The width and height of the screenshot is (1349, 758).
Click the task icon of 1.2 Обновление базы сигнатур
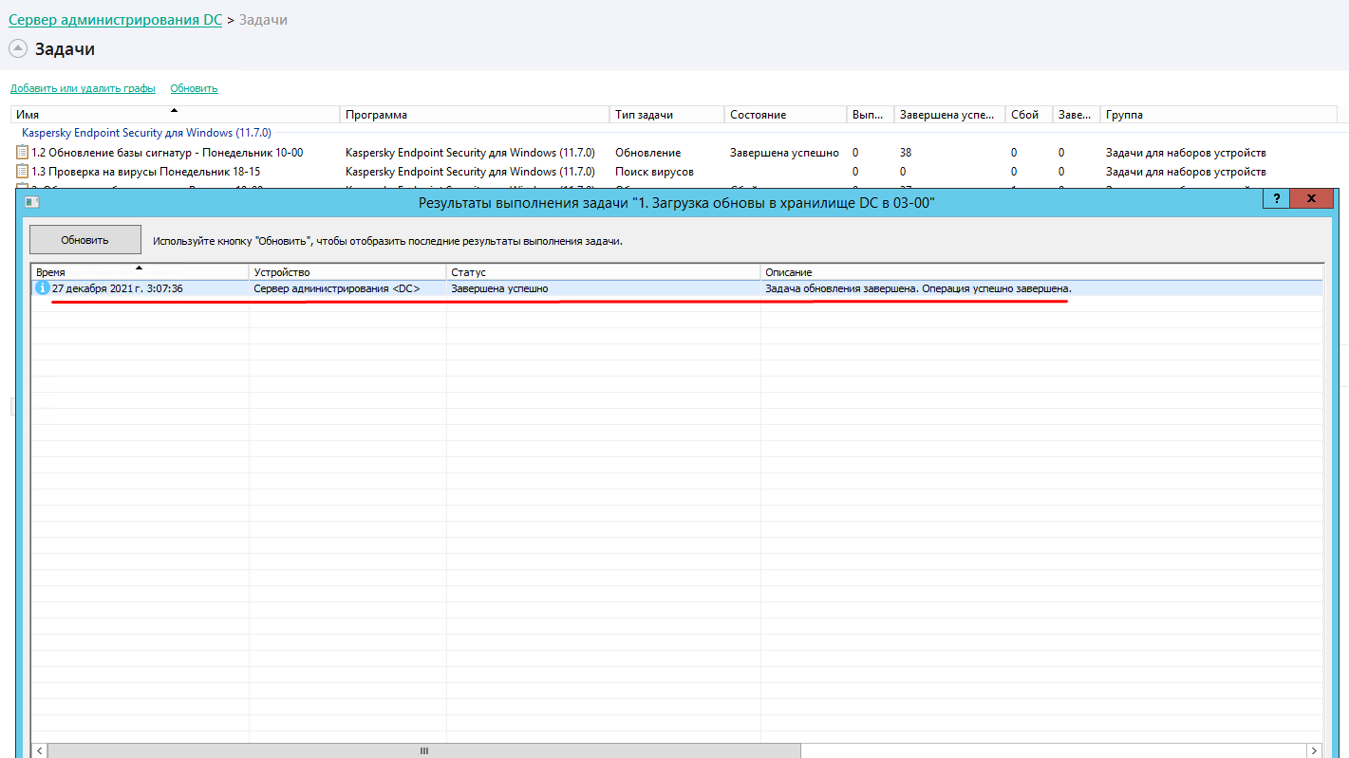pos(23,153)
